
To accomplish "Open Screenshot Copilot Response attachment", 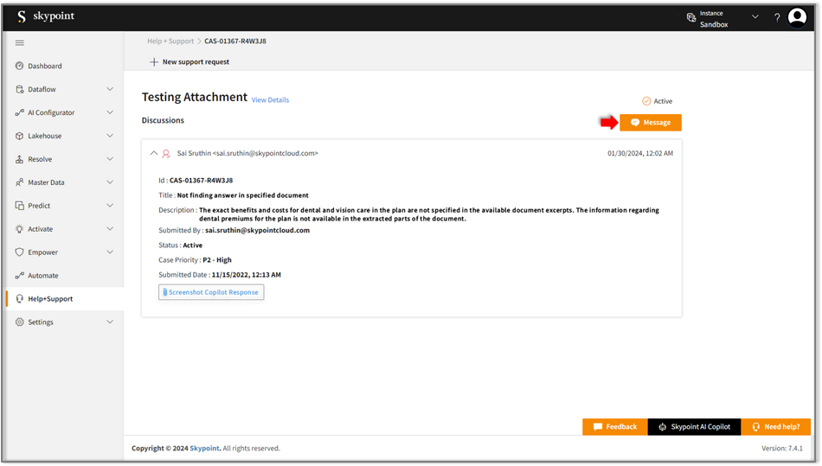I will point(211,292).
